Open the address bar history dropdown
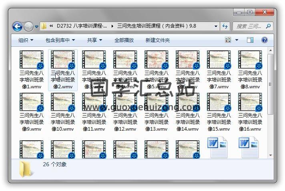 click(x=216, y=26)
